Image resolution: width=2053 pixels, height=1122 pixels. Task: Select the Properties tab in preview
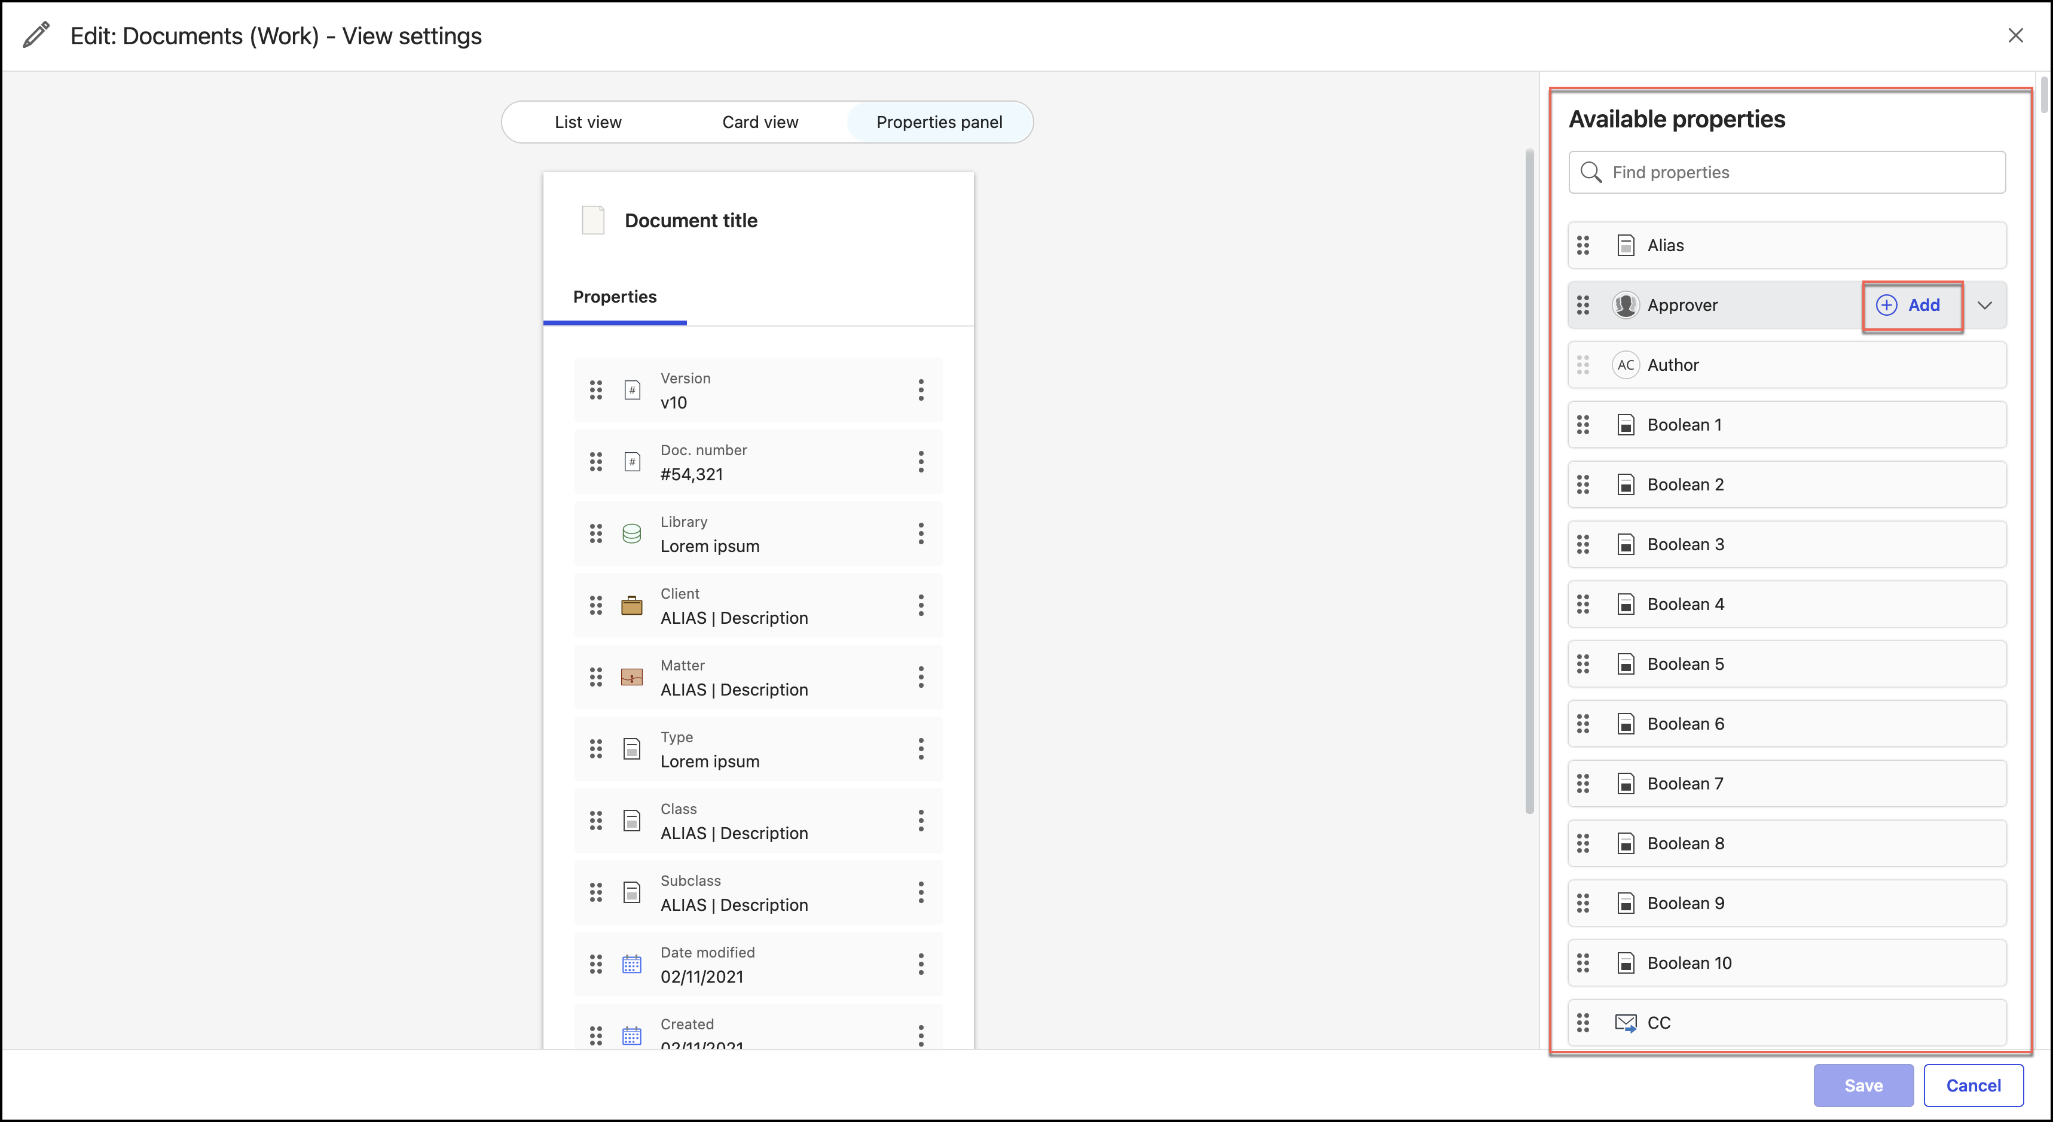tap(615, 297)
